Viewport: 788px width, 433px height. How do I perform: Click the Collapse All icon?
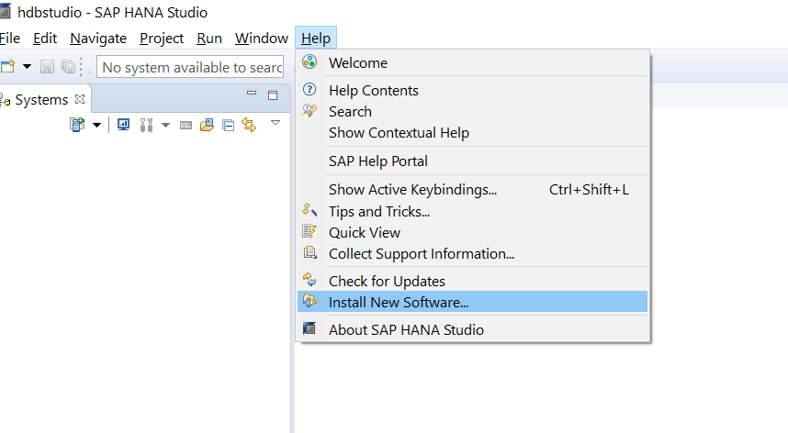coord(228,125)
